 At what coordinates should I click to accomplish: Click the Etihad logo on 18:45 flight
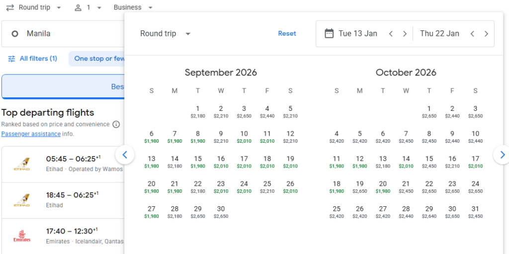[x=22, y=200]
